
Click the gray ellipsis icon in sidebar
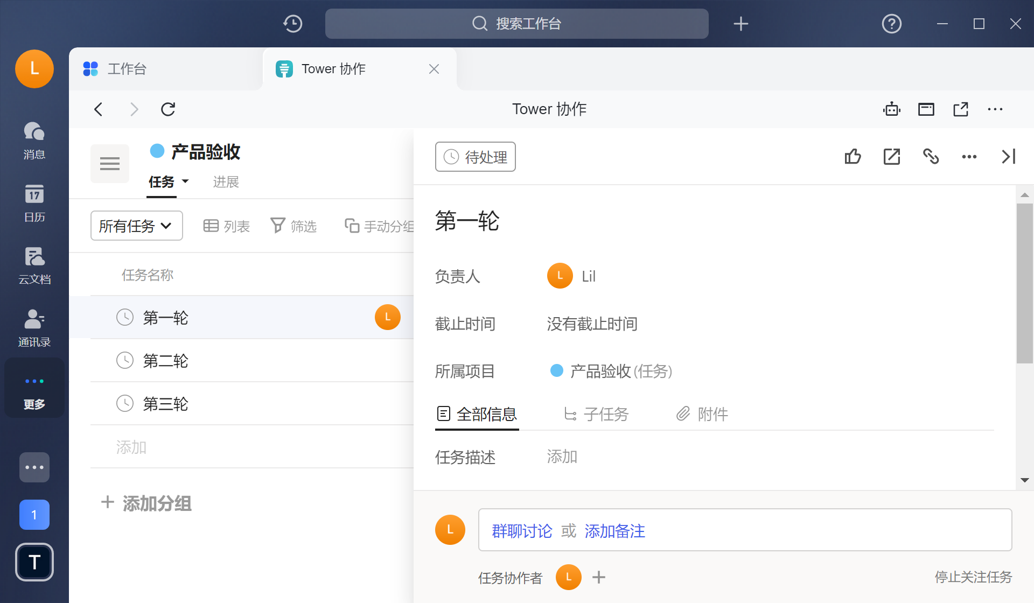point(34,467)
